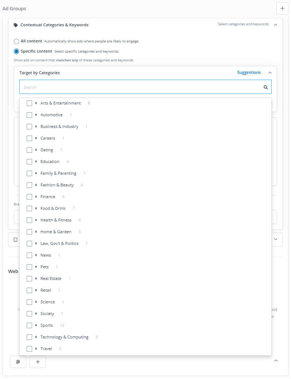Expand the Technology & Computing subcategories arrow

coord(36,337)
